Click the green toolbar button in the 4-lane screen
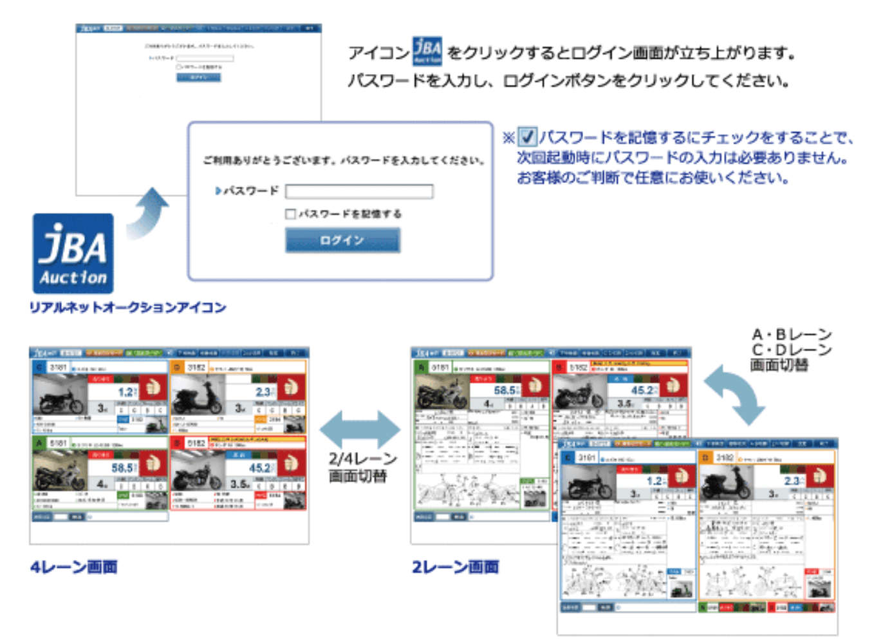This screenshot has width=883, height=640. click(x=145, y=353)
